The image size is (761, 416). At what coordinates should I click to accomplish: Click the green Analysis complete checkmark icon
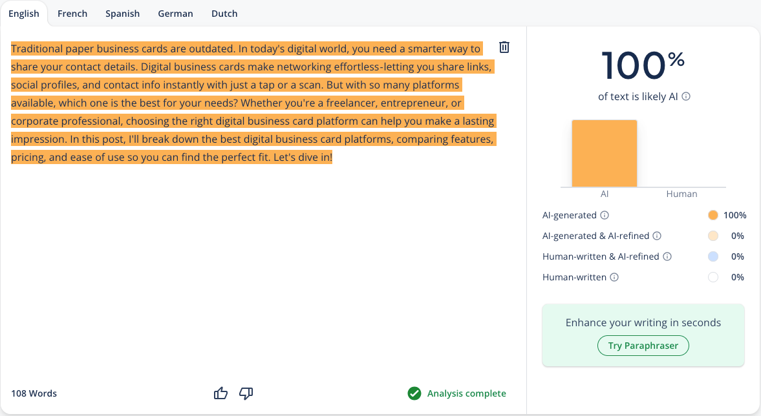414,393
